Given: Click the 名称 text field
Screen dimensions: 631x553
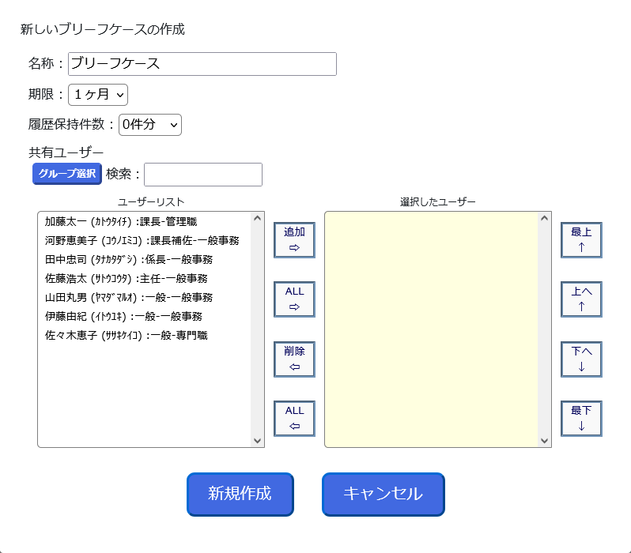Looking at the screenshot, I should [x=202, y=64].
